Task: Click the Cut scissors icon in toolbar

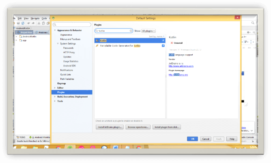Action: (39, 23)
